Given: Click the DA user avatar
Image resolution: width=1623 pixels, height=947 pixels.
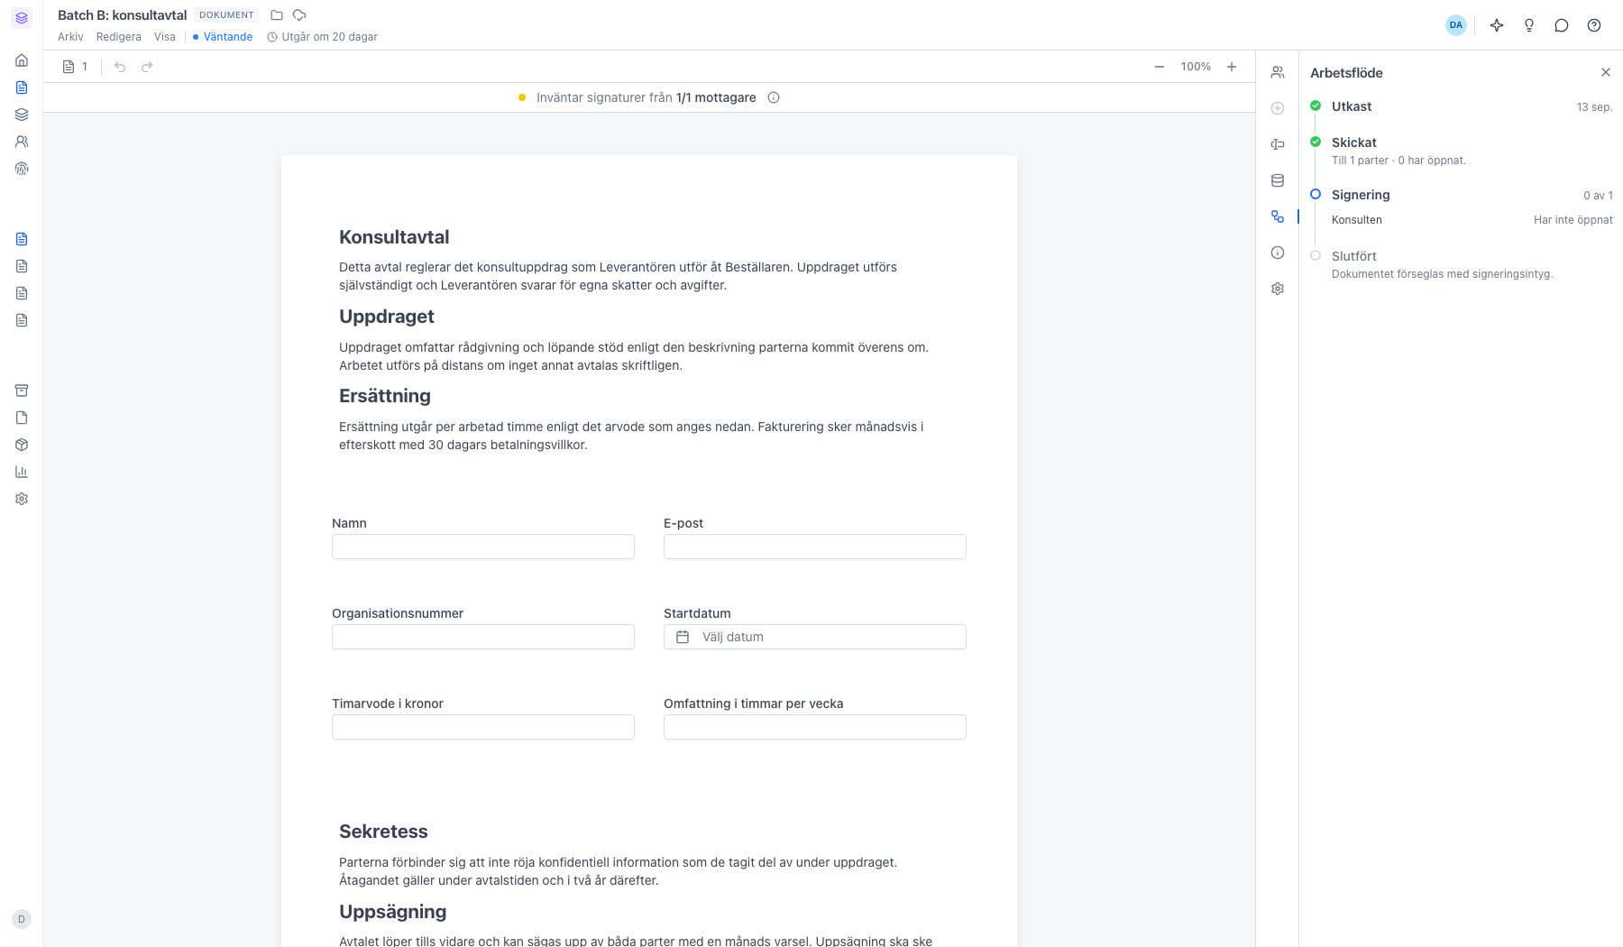Looking at the screenshot, I should point(1456,25).
